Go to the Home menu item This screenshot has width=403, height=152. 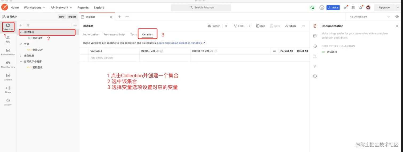click(x=15, y=7)
